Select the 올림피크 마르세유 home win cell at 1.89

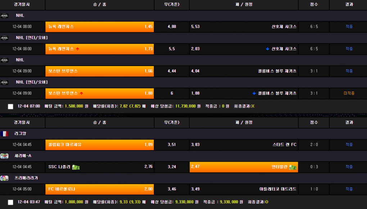tap(100, 145)
